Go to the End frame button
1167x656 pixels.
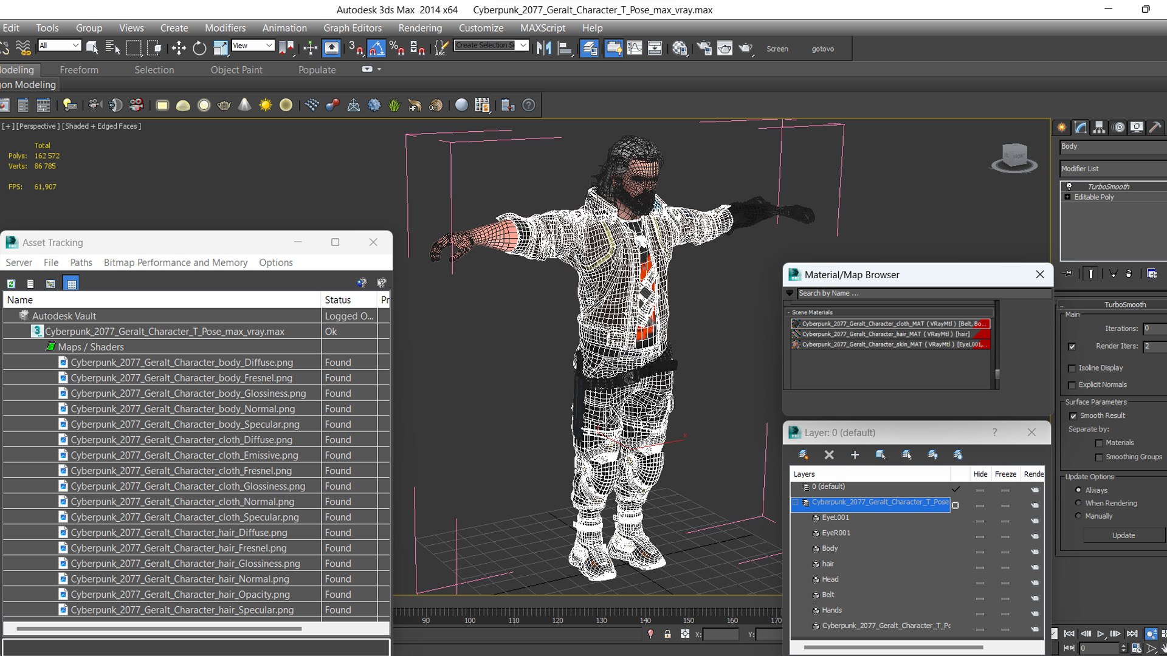(1132, 634)
